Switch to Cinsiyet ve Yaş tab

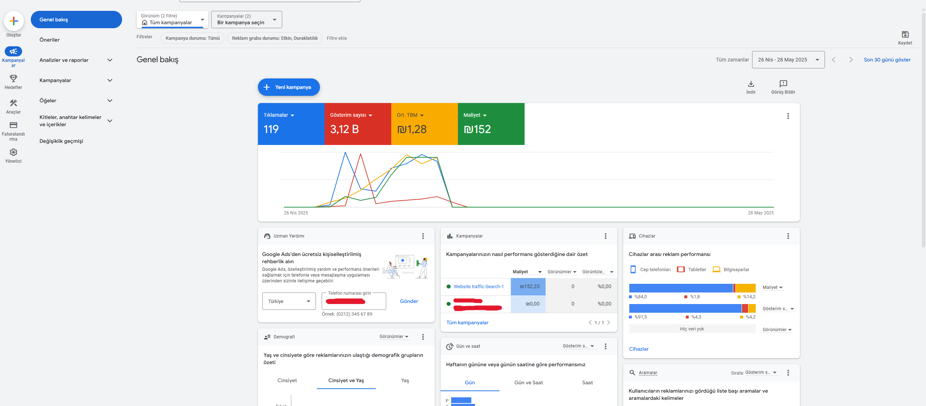tap(346, 380)
